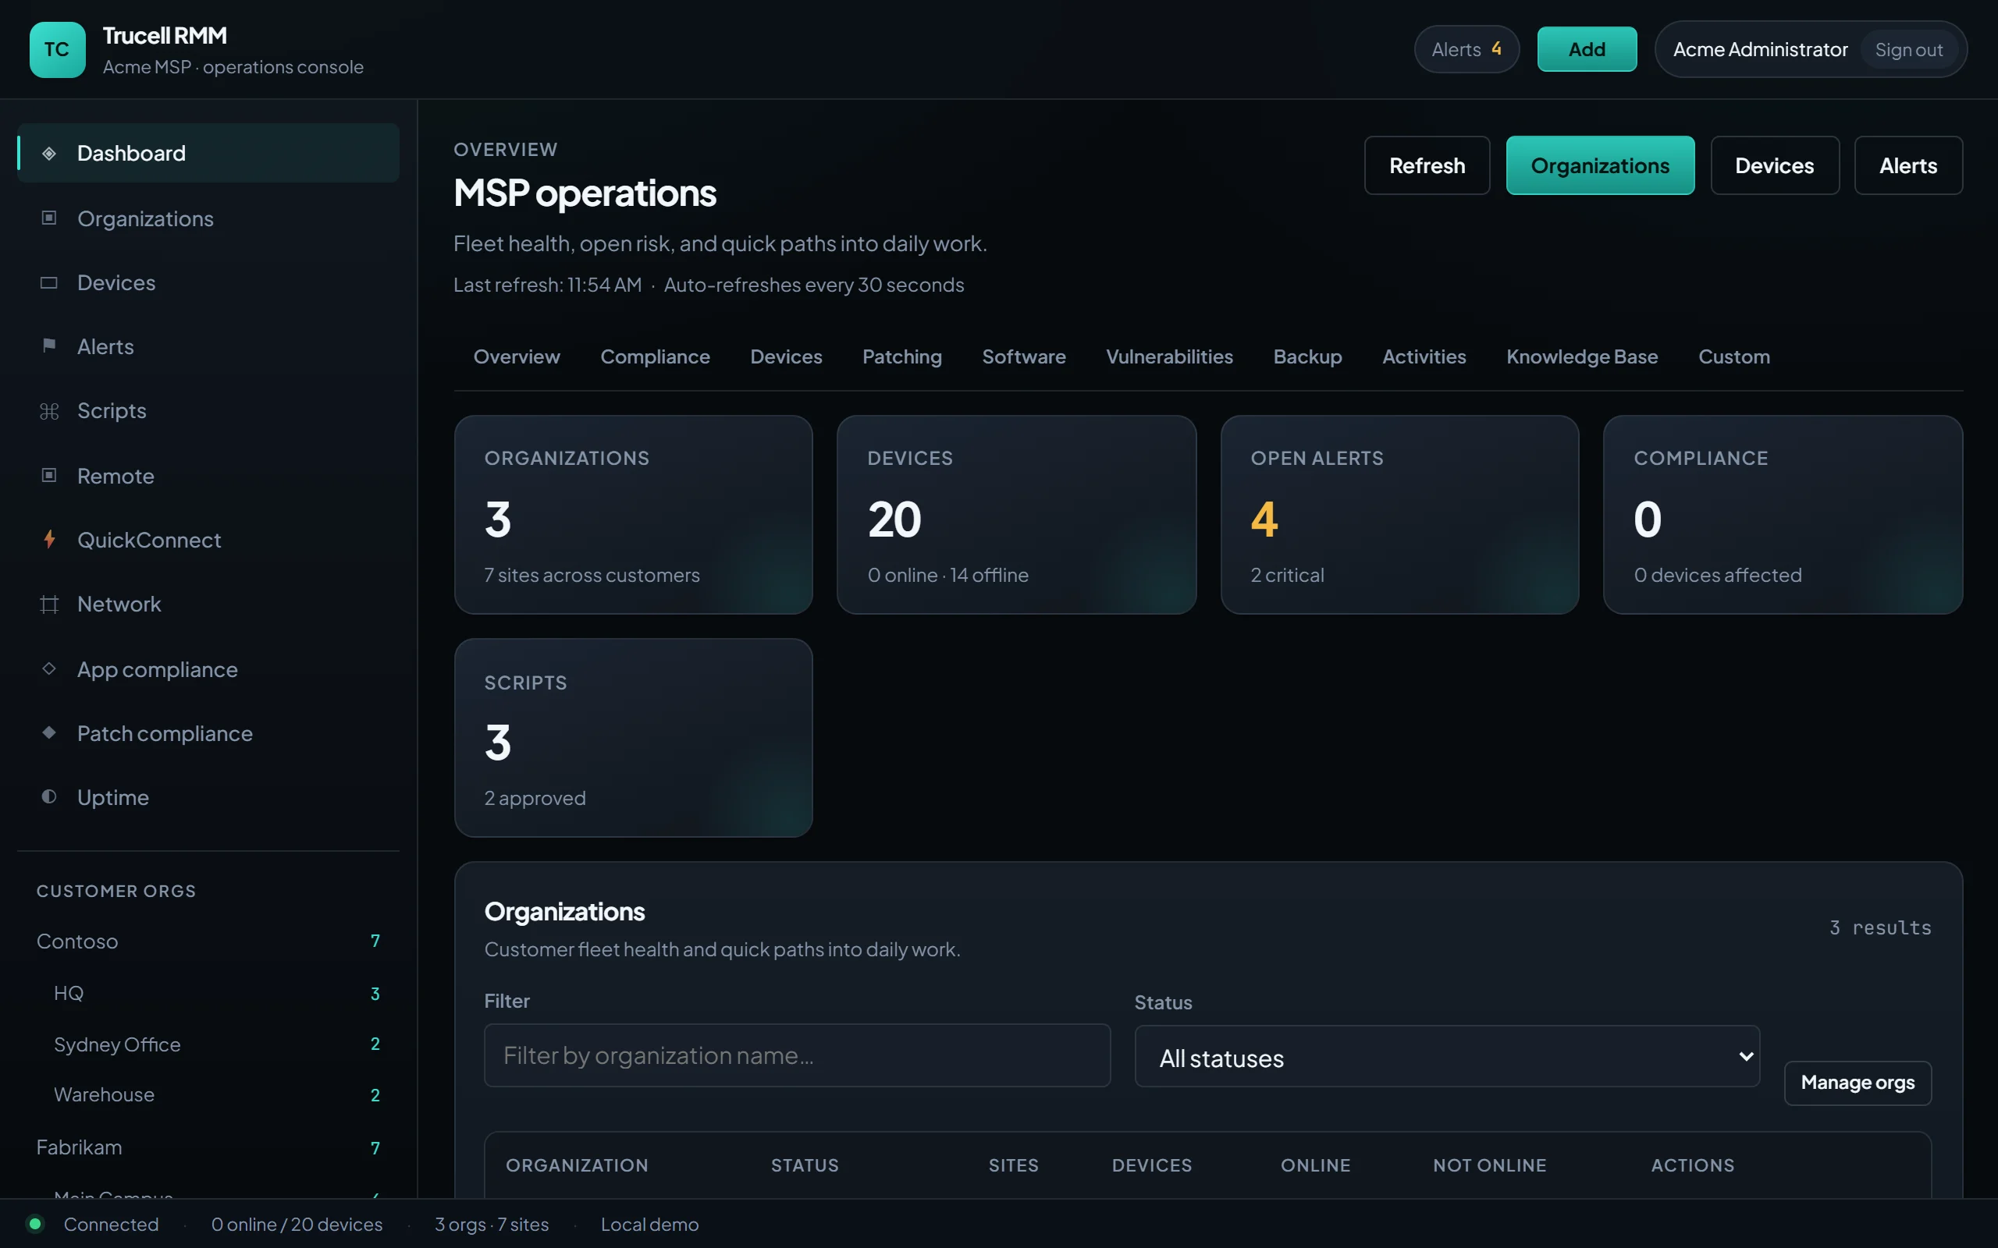Switch to the Compliance tab
1998x1248 pixels.
[655, 356]
